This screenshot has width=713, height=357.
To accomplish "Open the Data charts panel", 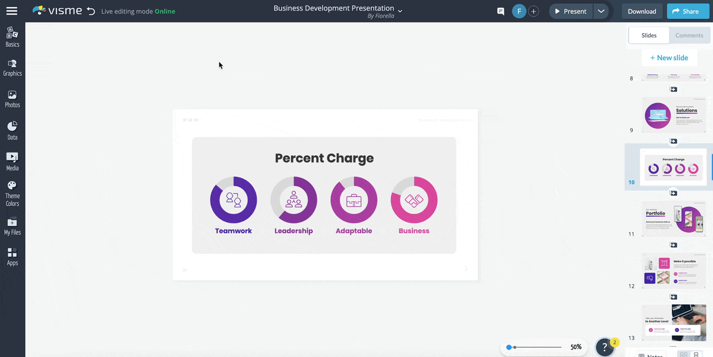I will click(12, 130).
